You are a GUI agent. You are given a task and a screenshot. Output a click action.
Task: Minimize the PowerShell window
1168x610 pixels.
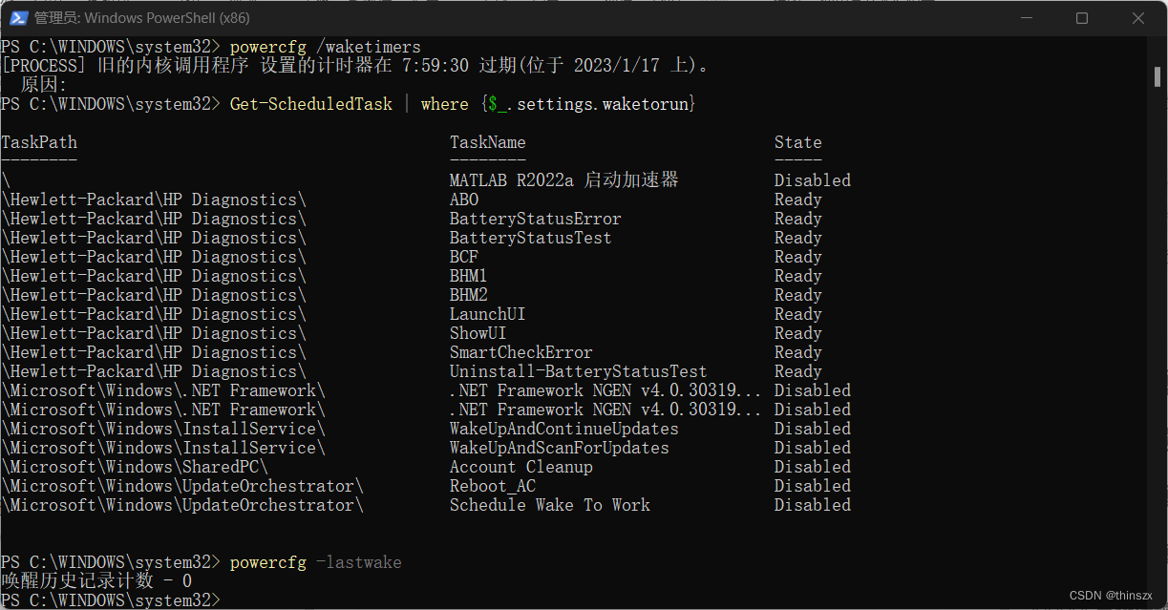(1026, 18)
